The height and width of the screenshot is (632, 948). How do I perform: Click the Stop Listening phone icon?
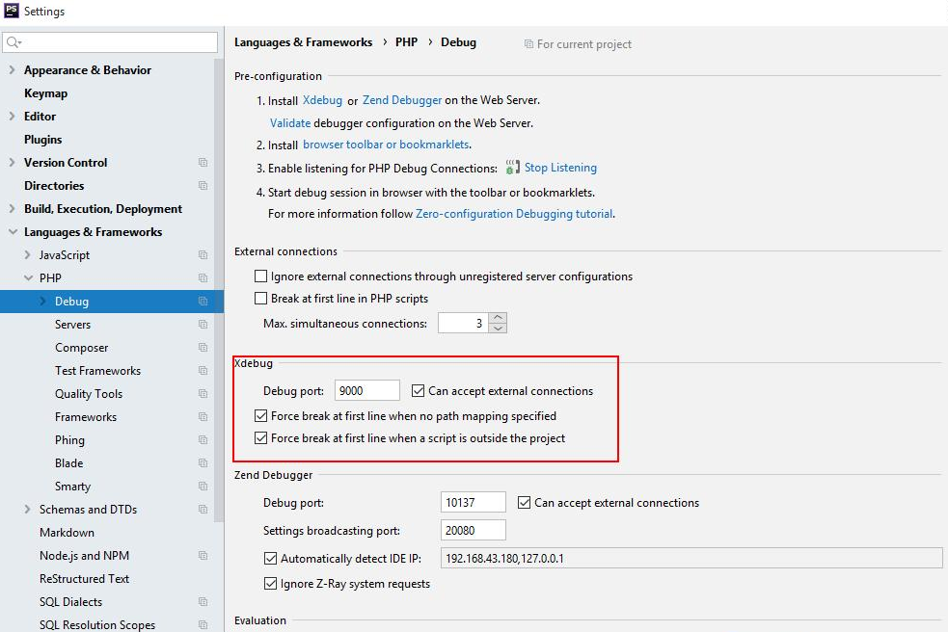512,168
